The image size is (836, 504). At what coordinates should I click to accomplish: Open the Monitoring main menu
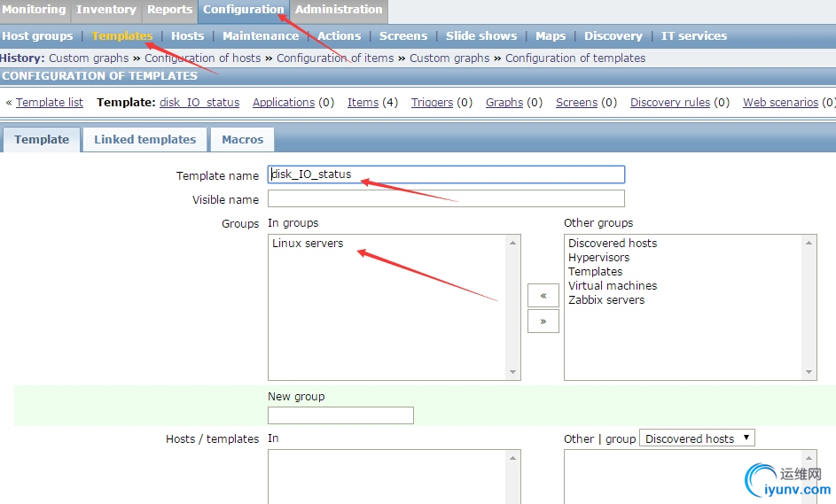[x=34, y=10]
